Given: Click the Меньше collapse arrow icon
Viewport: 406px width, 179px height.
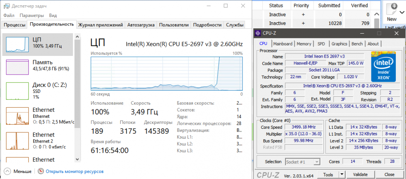Looking at the screenshot, I should point(8,171).
